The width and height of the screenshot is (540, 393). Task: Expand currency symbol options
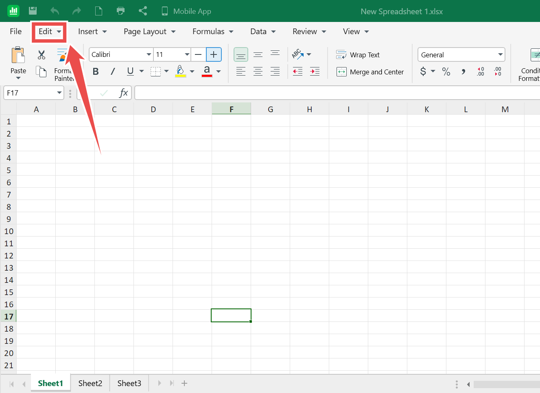point(433,71)
